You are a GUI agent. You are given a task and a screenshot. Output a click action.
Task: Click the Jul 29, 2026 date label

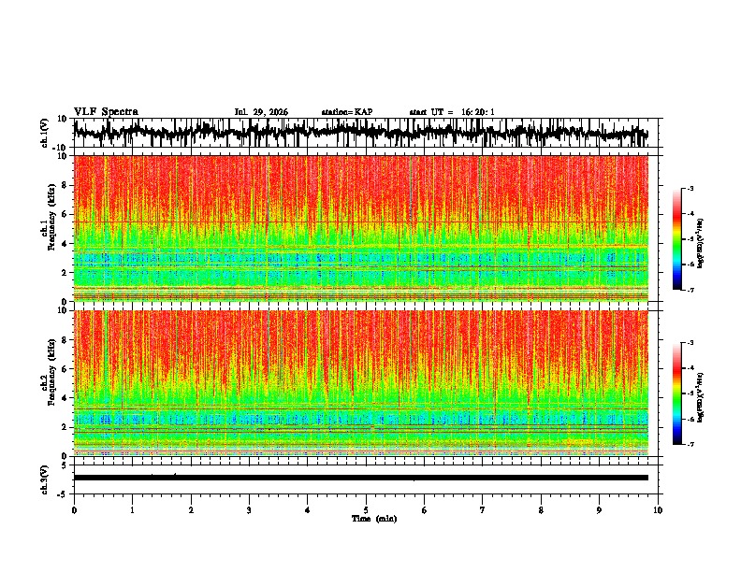click(x=261, y=112)
